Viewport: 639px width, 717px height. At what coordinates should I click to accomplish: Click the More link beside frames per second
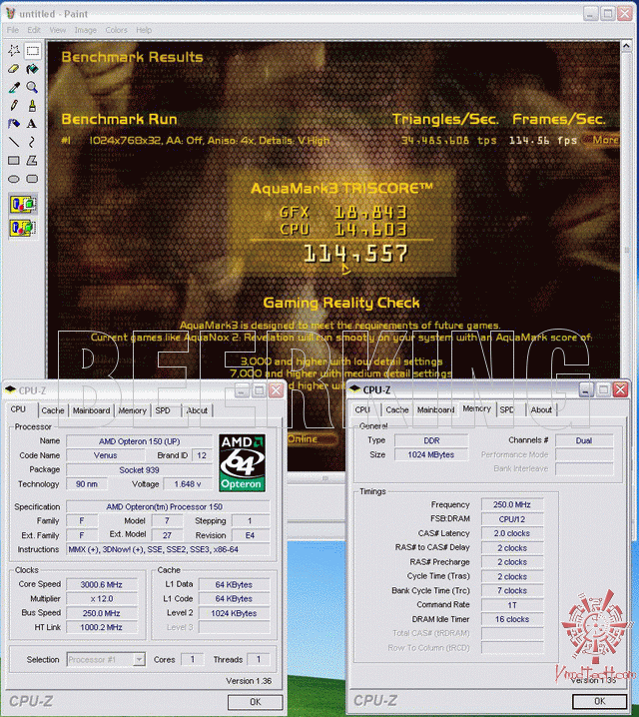605,140
